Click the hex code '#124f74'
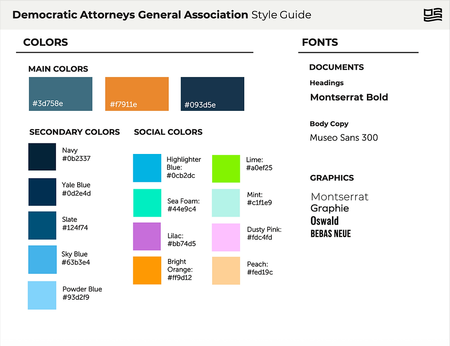Viewport: 450px width, 346px height. pyautogui.click(x=75, y=228)
